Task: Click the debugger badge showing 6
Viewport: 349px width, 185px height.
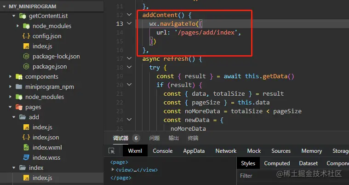Action: 136,138
